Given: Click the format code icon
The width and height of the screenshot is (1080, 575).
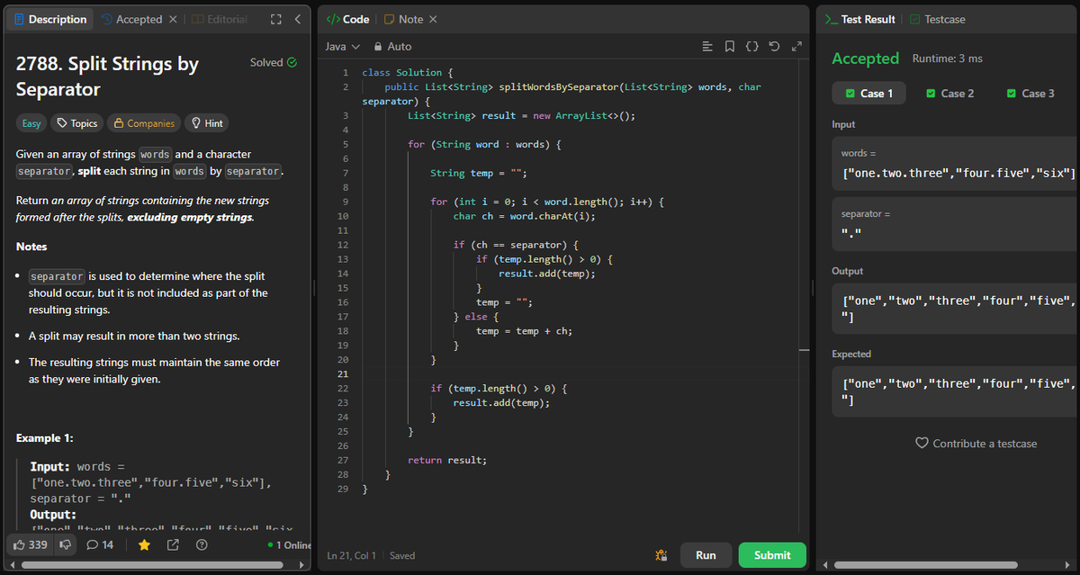Looking at the screenshot, I should 752,46.
